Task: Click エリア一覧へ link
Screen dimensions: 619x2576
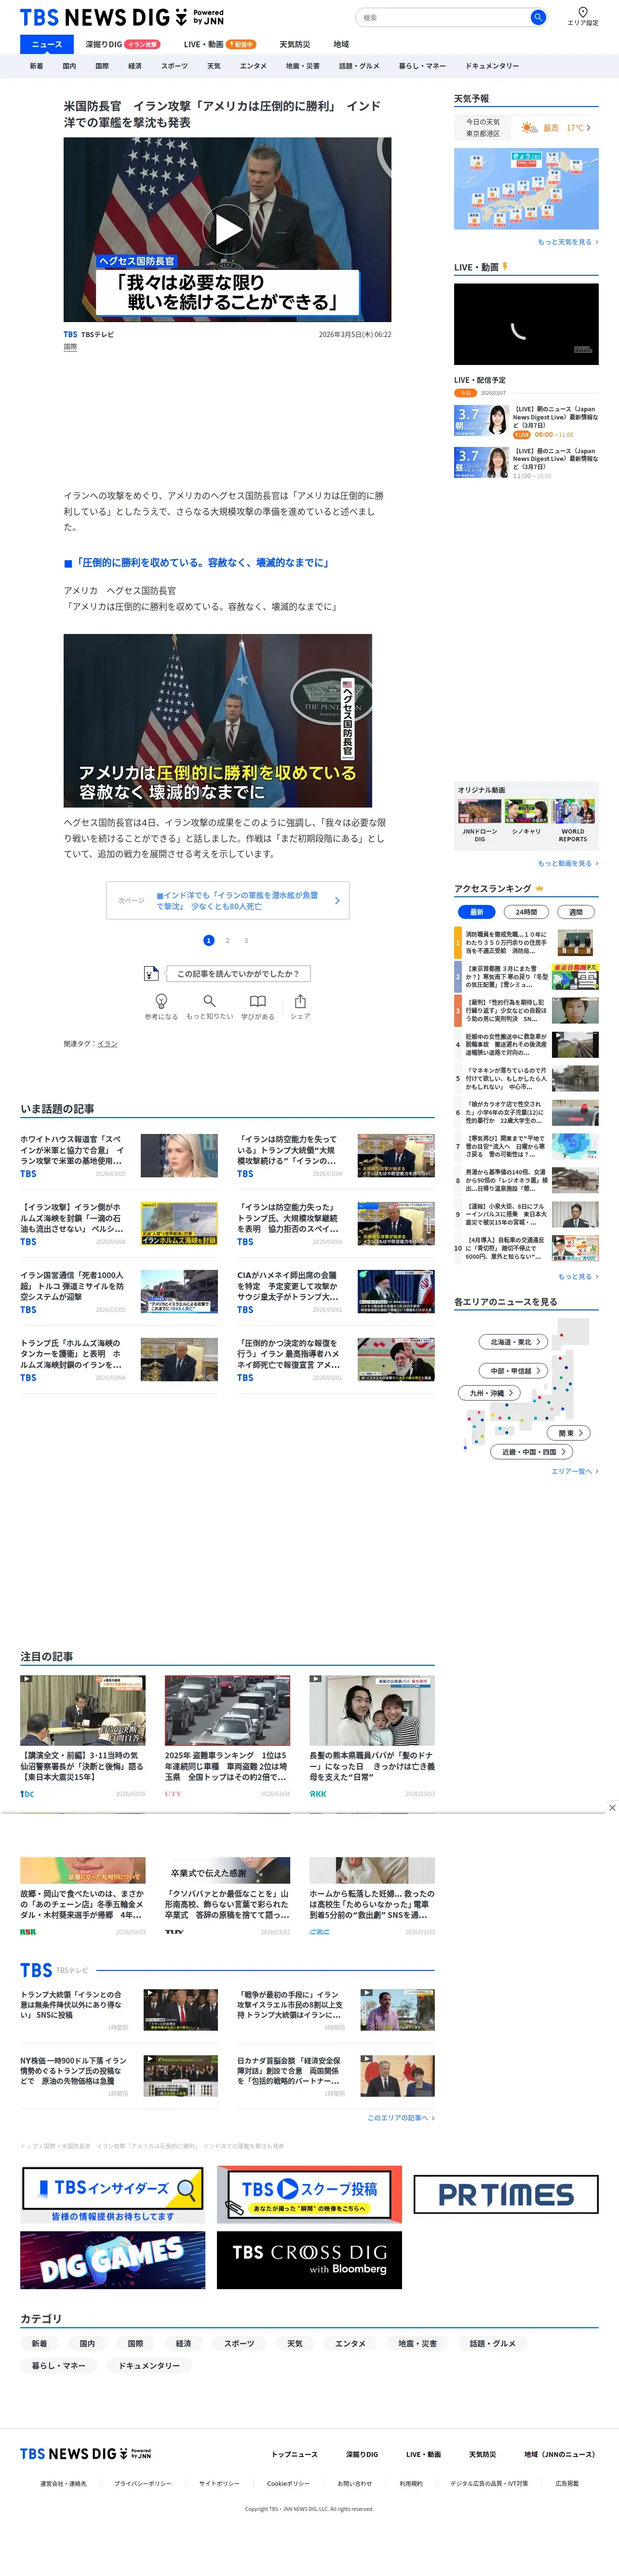Action: [575, 1471]
